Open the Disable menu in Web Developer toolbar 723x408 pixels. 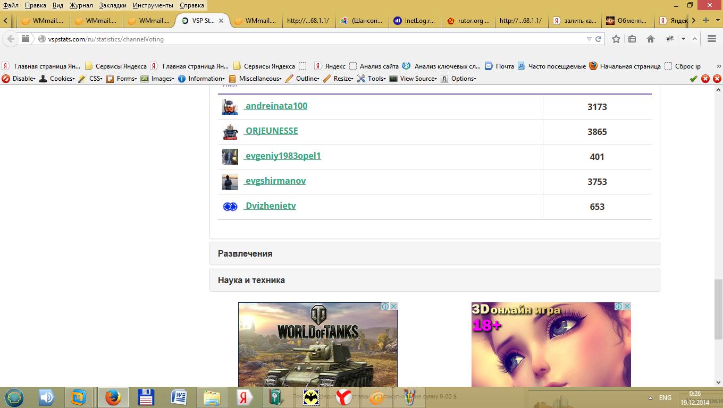19,79
